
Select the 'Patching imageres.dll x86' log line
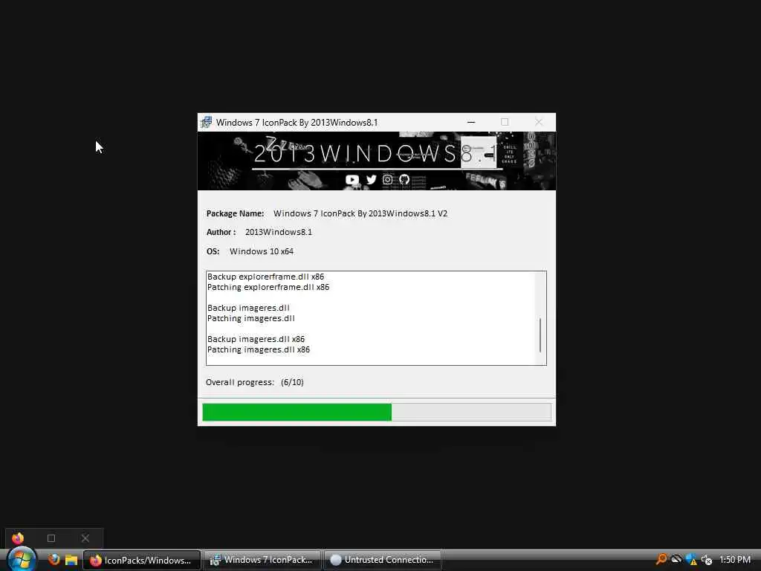pyautogui.click(x=258, y=349)
